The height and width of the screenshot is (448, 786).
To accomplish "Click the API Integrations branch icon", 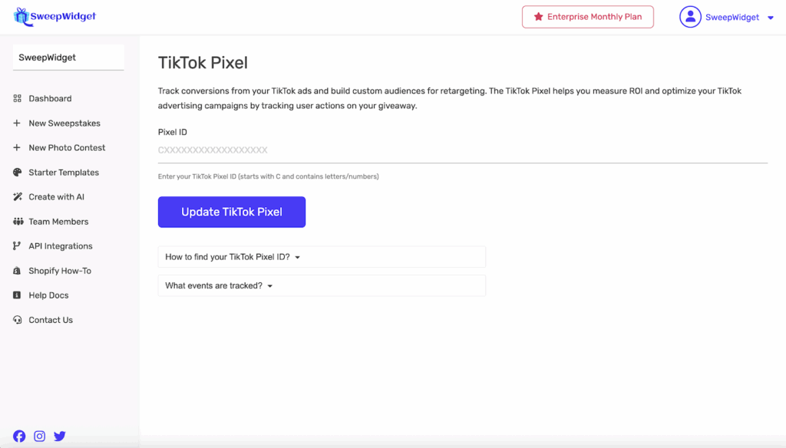I will pyautogui.click(x=17, y=246).
